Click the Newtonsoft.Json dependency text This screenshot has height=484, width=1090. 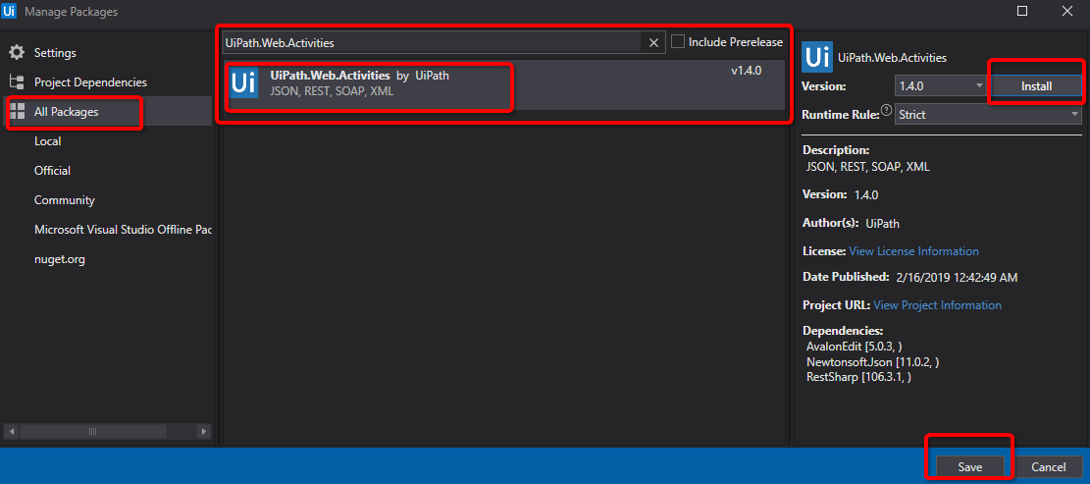tap(872, 361)
